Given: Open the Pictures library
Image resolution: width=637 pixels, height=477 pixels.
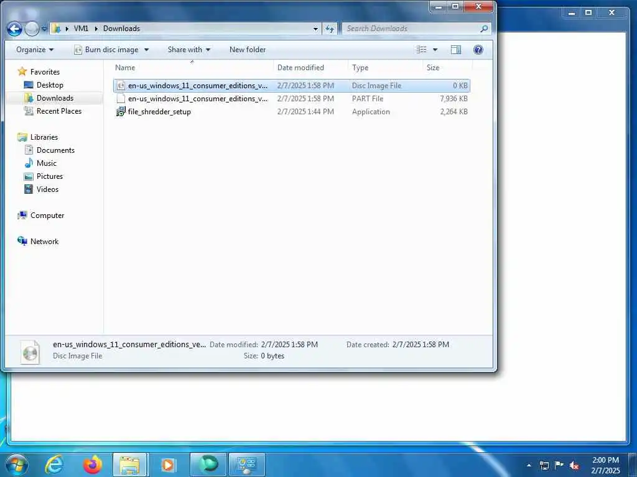Looking at the screenshot, I should click(x=50, y=176).
